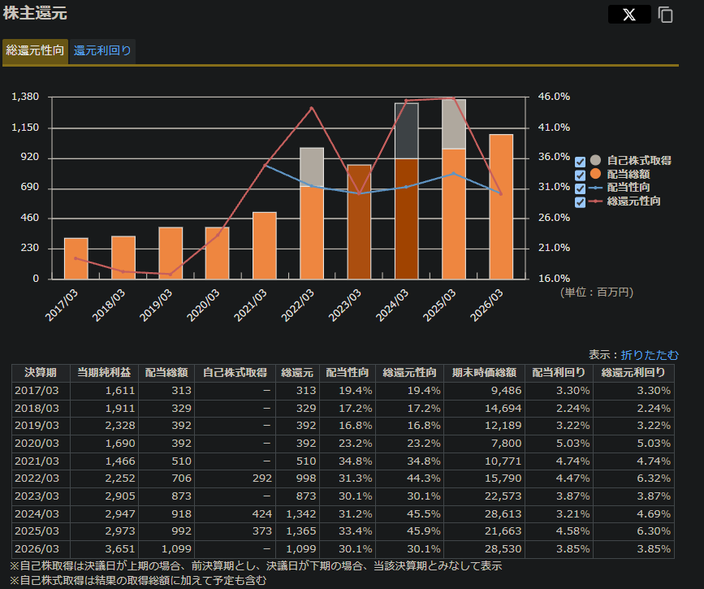Uncheck the 配当総額 series checkbox
This screenshot has height=589, width=704.
point(580,175)
